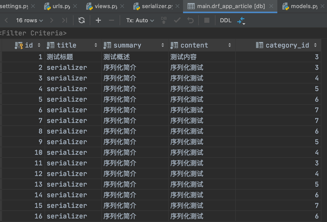Jump to the last page of rows
This screenshot has width=327, height=222.
pos(64,20)
